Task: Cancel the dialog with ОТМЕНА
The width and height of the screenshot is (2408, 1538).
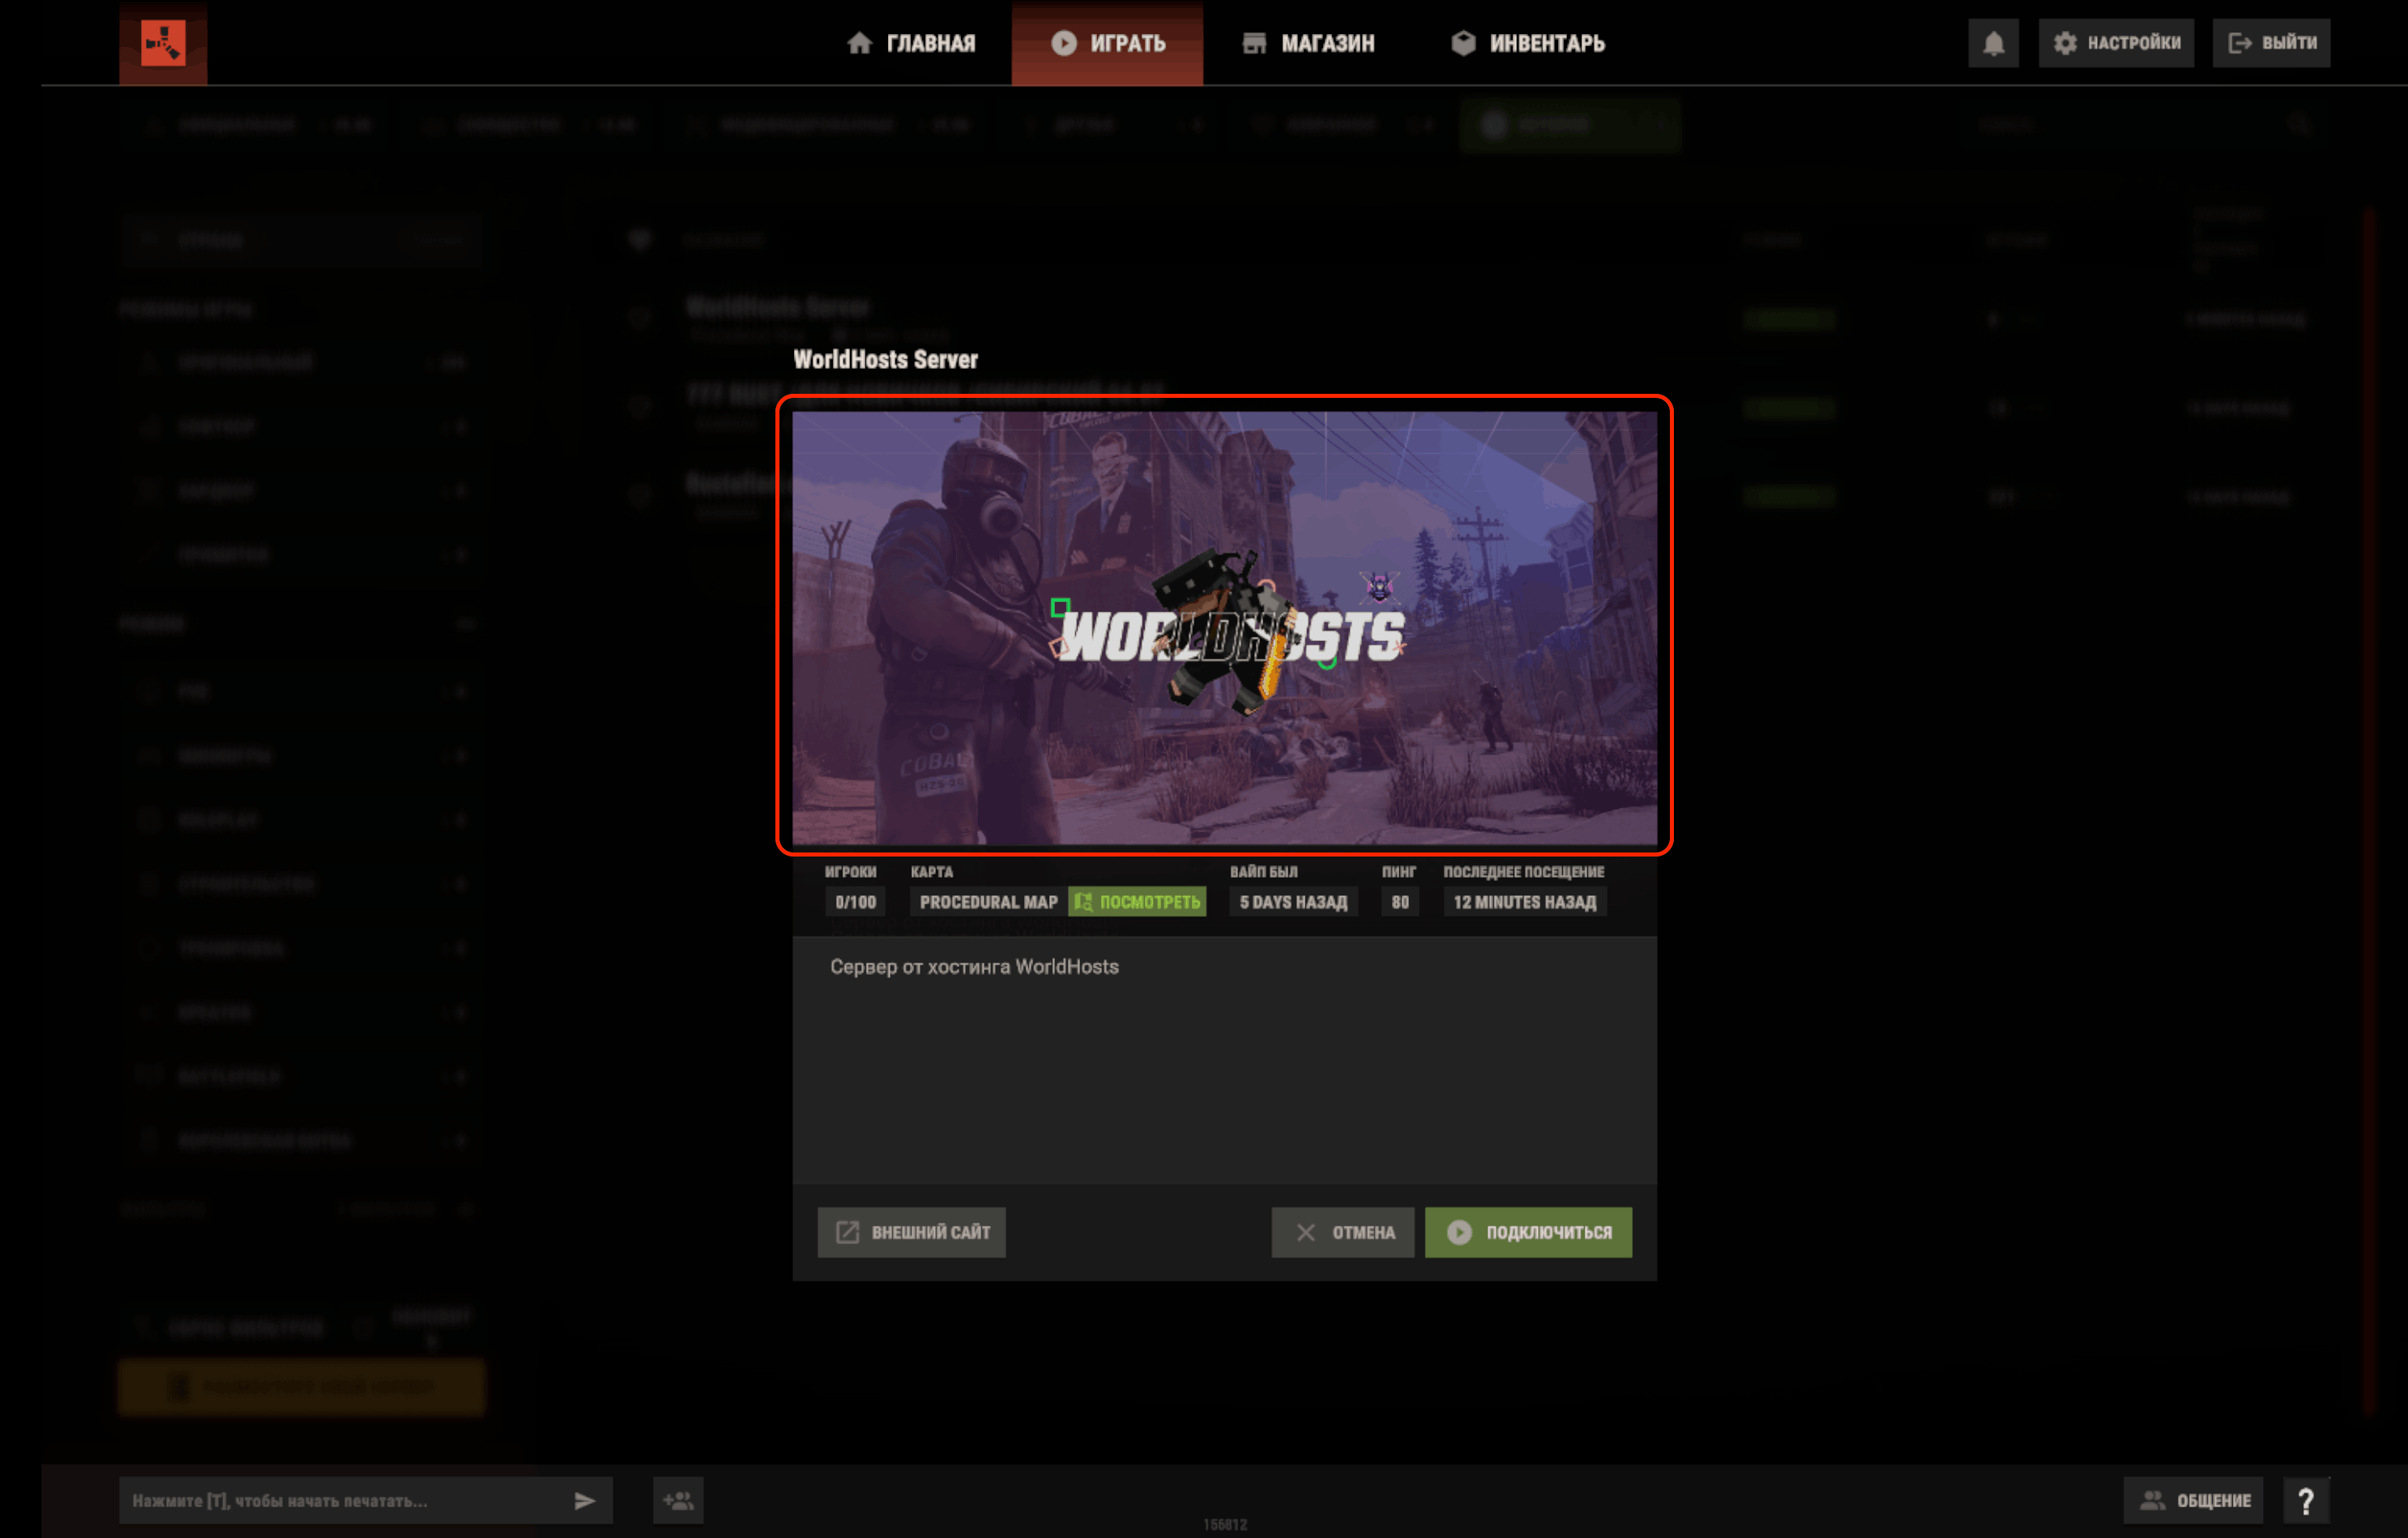Action: pyautogui.click(x=1342, y=1232)
